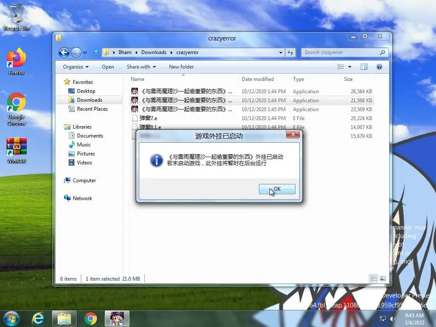
Task: Select Favorites in navigation pane
Action: (83, 82)
